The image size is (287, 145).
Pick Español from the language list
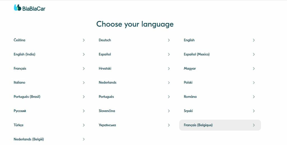point(135,54)
